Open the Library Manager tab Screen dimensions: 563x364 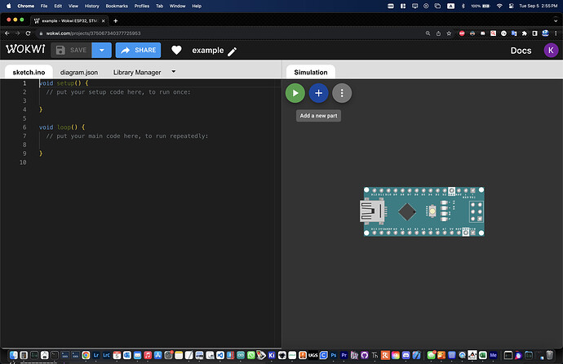tap(136, 72)
